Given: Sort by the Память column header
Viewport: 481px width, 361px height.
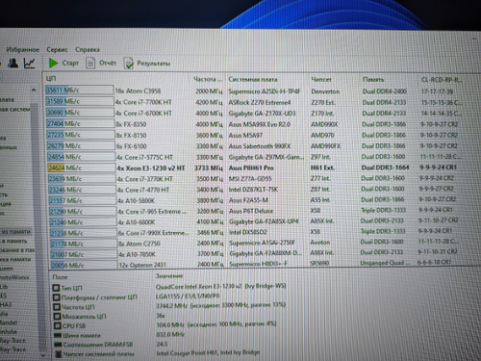Looking at the screenshot, I should pos(373,79).
